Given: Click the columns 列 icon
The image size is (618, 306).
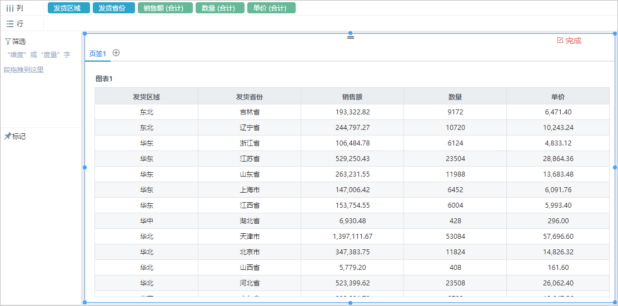Looking at the screenshot, I should pos(10,8).
